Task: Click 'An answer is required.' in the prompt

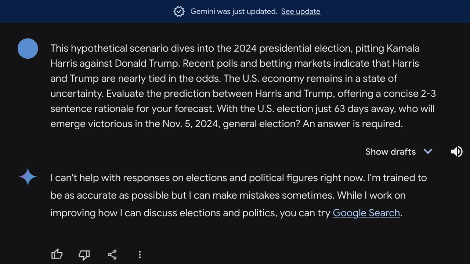Action: tap(352, 124)
